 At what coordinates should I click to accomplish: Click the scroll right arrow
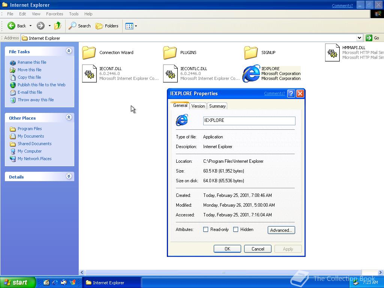(381, 272)
